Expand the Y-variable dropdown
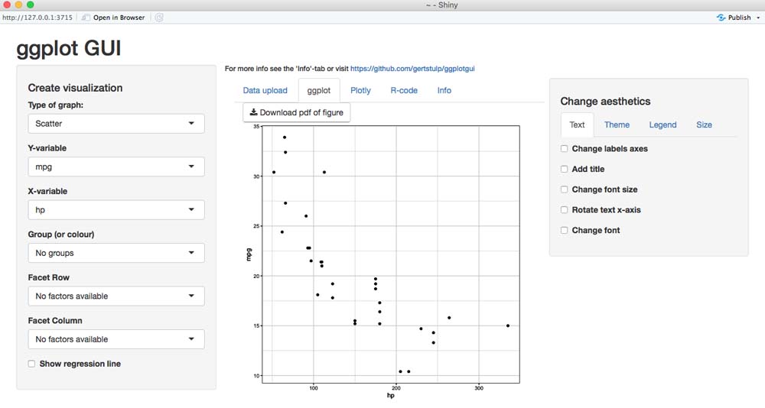 116,167
